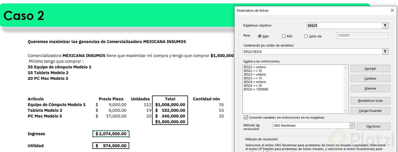Open the Opciones button
Image resolution: width=398 pixels, height=152 pixels.
373,126
